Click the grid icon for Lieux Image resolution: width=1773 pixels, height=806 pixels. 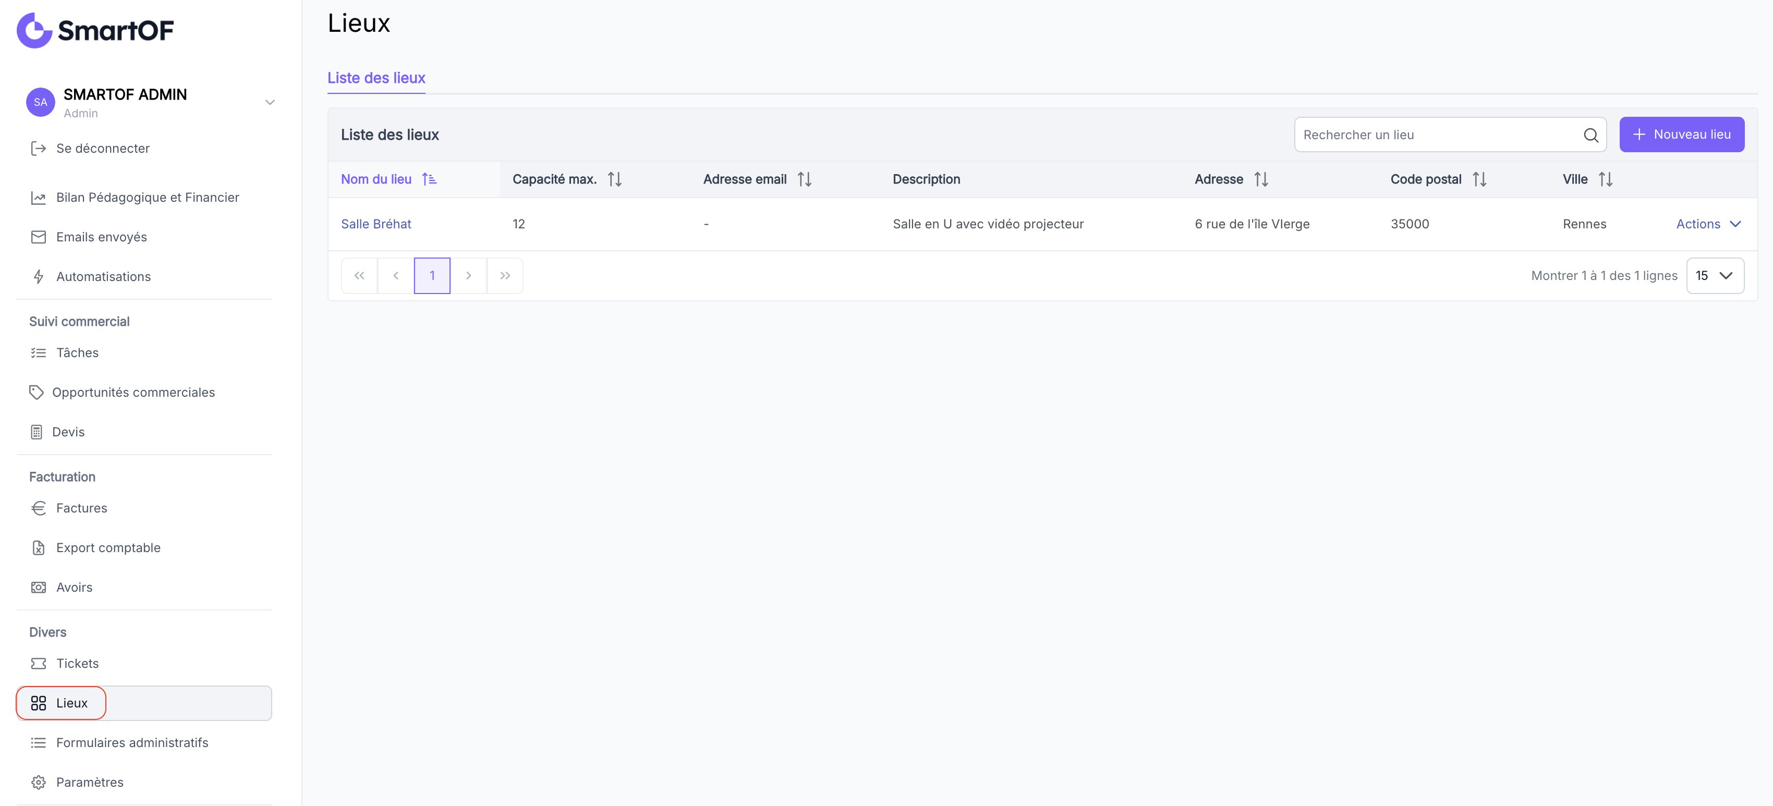[39, 703]
